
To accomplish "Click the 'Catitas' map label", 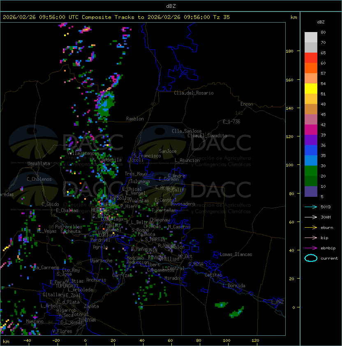I will pyautogui.click(x=213, y=275).
